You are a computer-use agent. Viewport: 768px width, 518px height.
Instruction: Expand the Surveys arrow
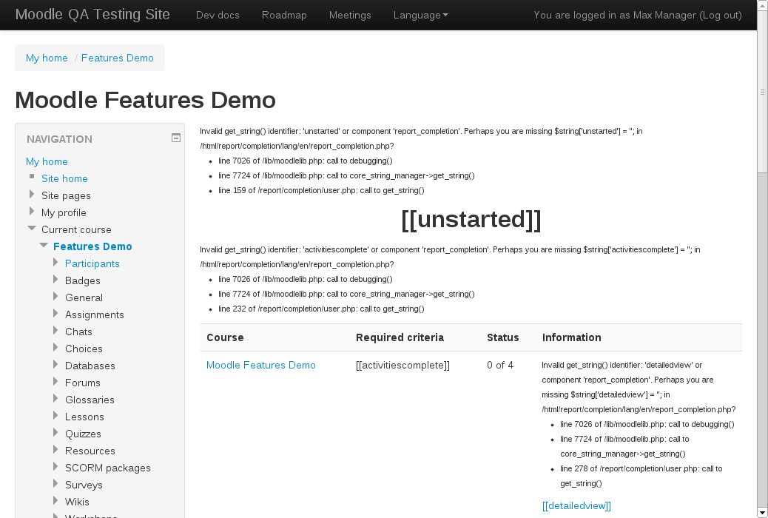55,484
